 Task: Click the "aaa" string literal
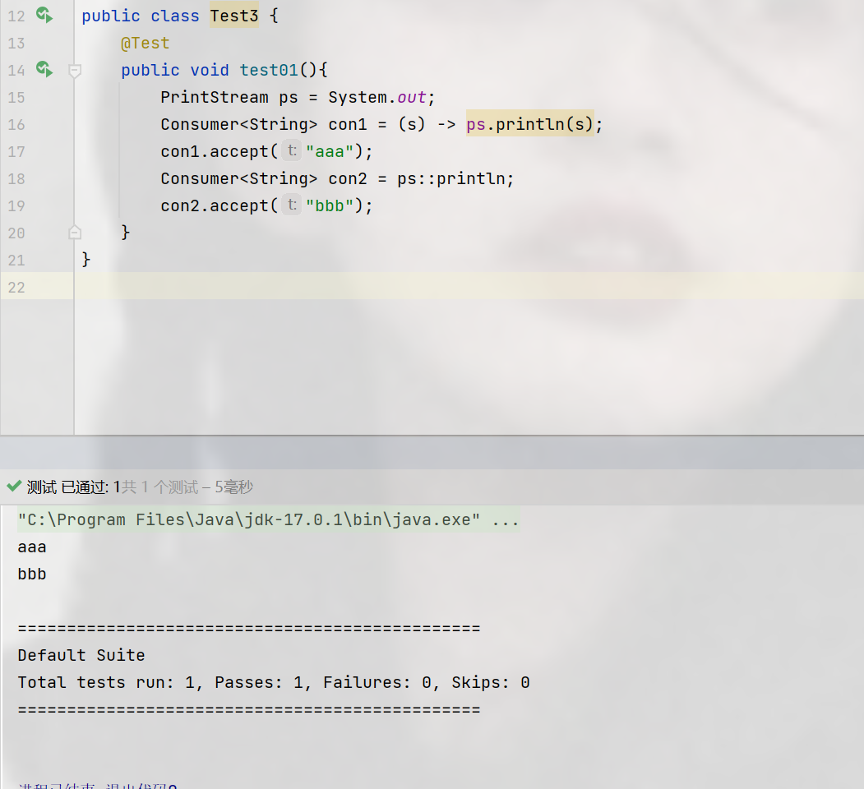pyautogui.click(x=330, y=151)
